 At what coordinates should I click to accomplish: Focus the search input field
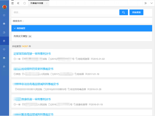point(66,12)
